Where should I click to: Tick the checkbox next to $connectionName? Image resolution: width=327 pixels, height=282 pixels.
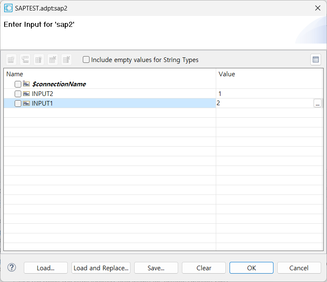[x=18, y=84]
